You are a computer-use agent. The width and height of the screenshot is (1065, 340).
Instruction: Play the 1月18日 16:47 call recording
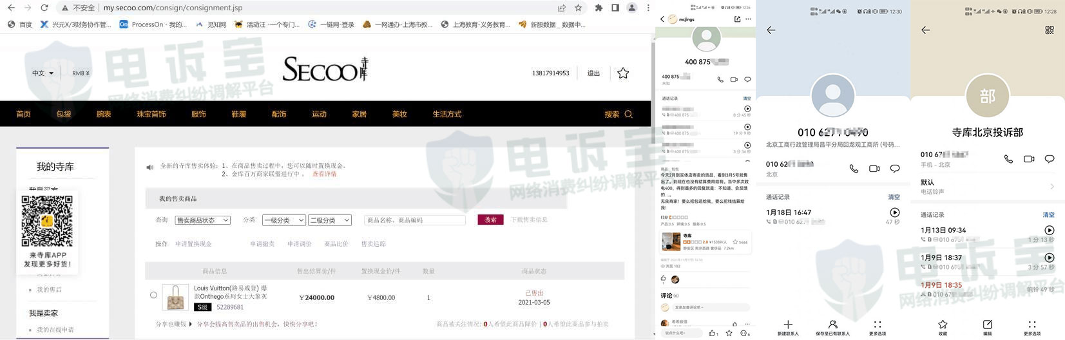pos(894,212)
